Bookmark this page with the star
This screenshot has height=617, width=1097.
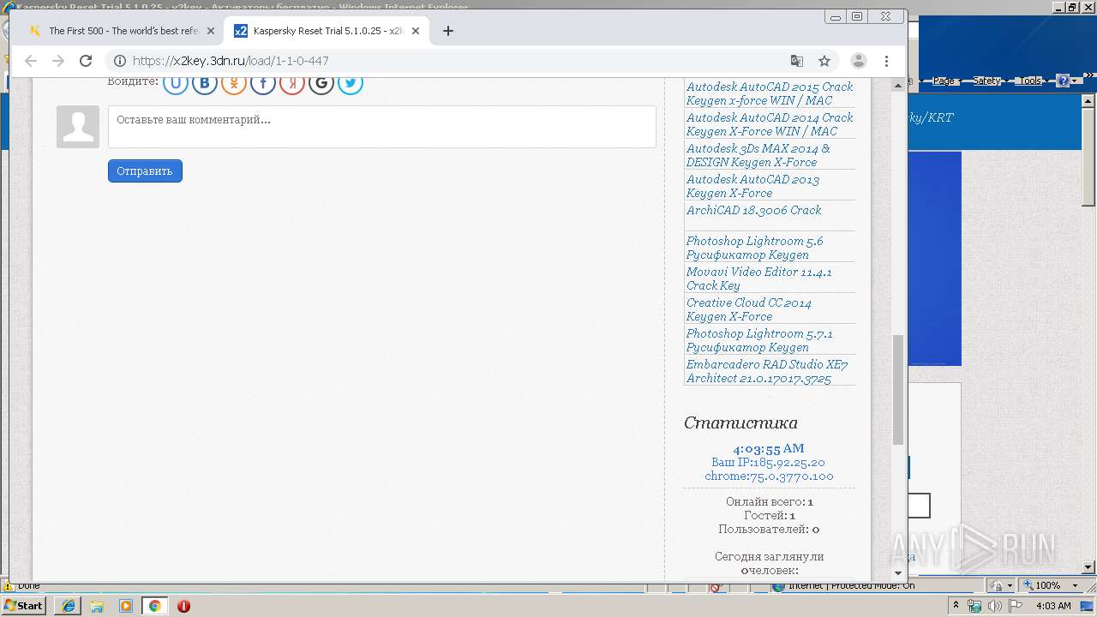tap(824, 61)
